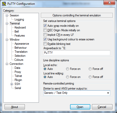Click the "Remote-controlled printing" group label
Screen dimensions: 117x113
coord(59,83)
